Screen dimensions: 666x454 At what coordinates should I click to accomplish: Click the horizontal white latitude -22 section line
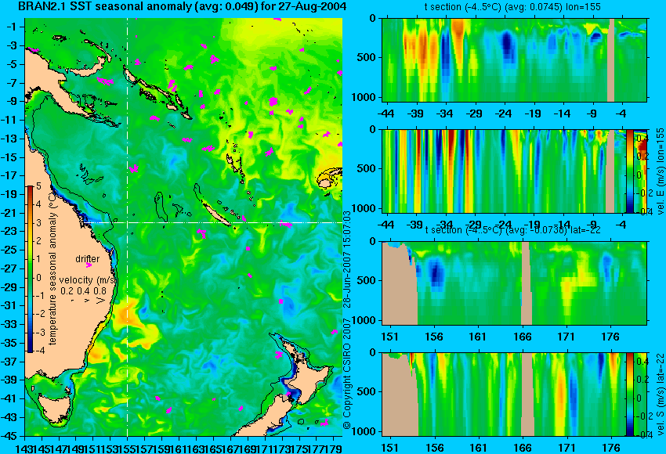212,222
